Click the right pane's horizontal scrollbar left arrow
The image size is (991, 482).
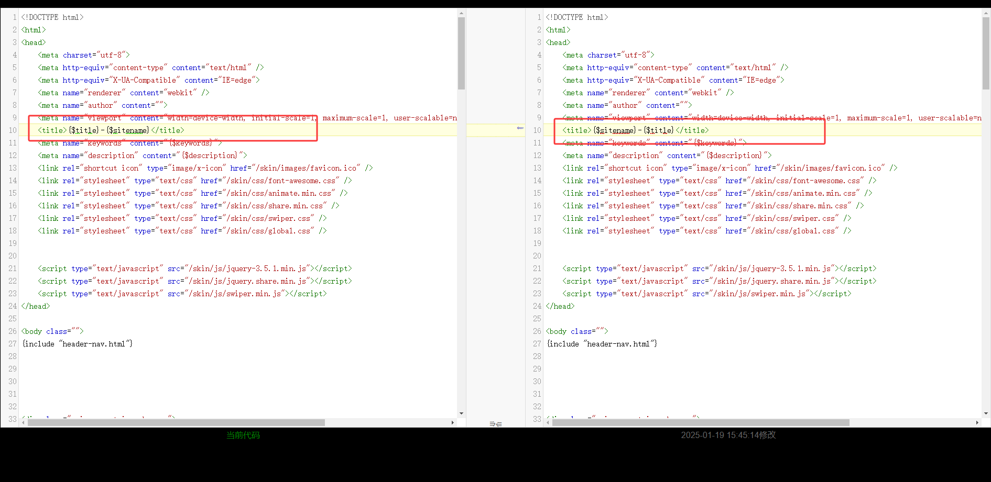548,422
